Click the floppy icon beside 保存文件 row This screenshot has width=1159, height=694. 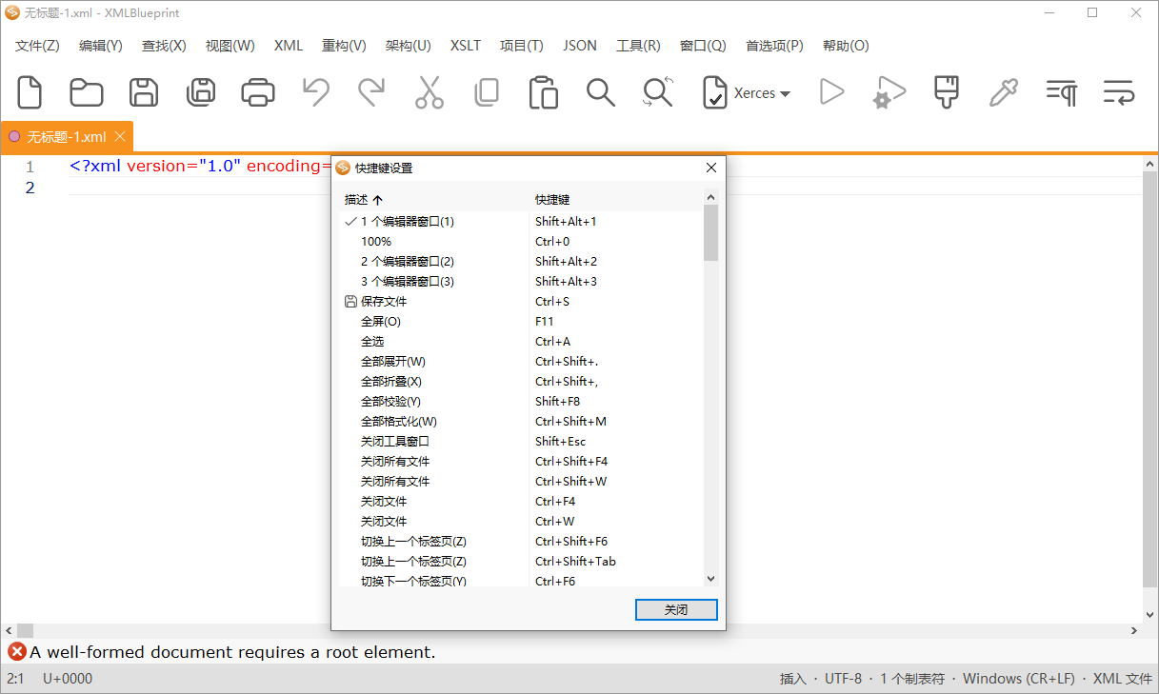350,301
